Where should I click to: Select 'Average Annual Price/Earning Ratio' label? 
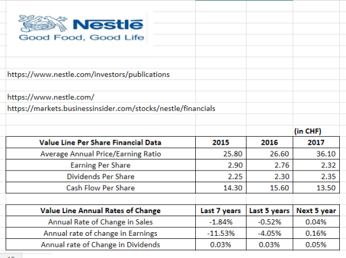[101, 154]
